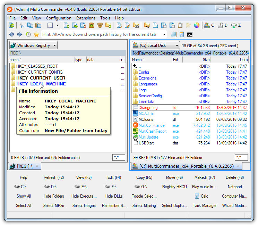The width and height of the screenshot is (258, 225).
Task: Open the Windows Registry device dropdown
Action: point(33,45)
